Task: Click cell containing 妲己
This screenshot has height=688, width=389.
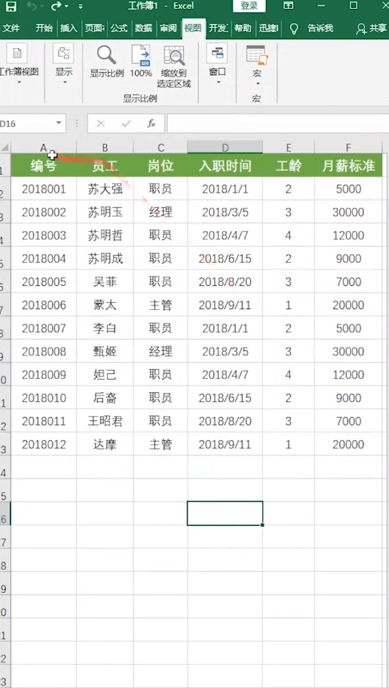Action: (x=105, y=375)
